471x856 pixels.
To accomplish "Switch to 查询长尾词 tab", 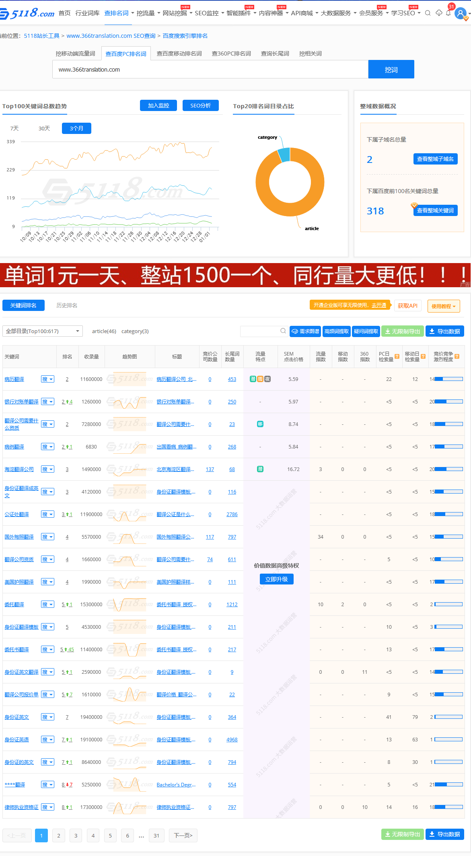I will click(275, 53).
